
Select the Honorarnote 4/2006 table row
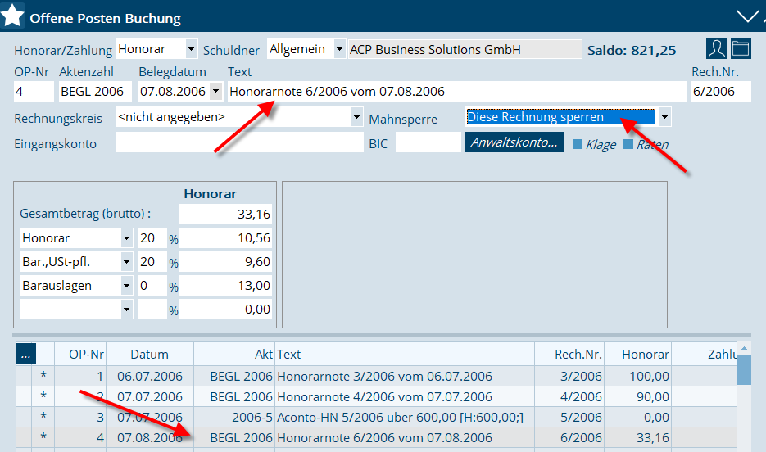point(384,396)
